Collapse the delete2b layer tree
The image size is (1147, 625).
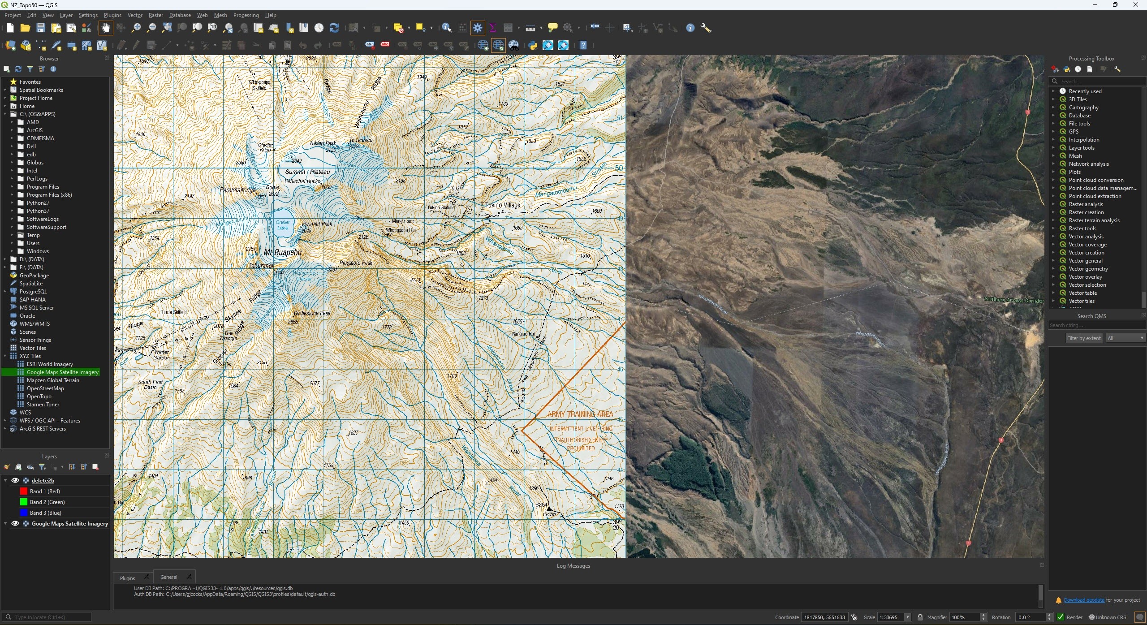point(5,480)
